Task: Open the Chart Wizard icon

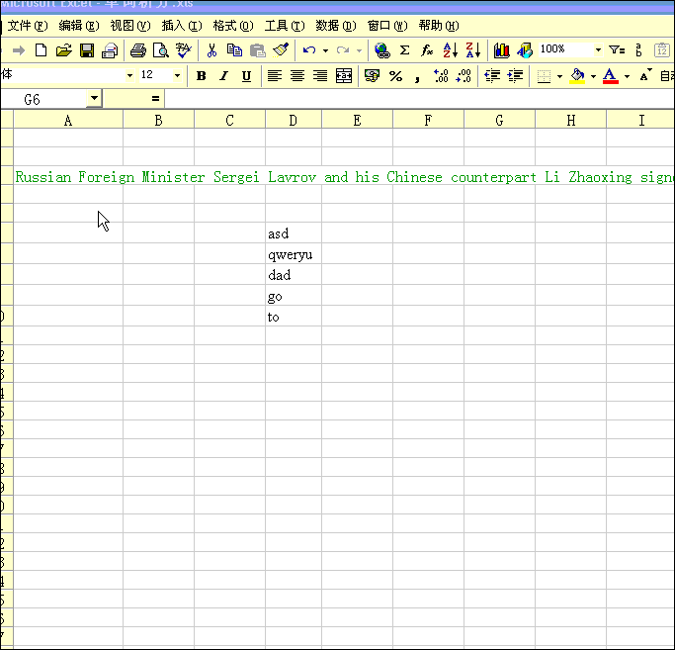Action: click(502, 50)
